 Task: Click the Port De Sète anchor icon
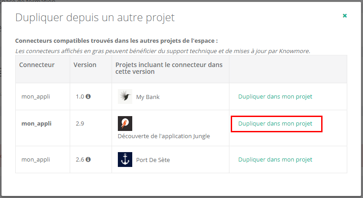click(x=125, y=159)
